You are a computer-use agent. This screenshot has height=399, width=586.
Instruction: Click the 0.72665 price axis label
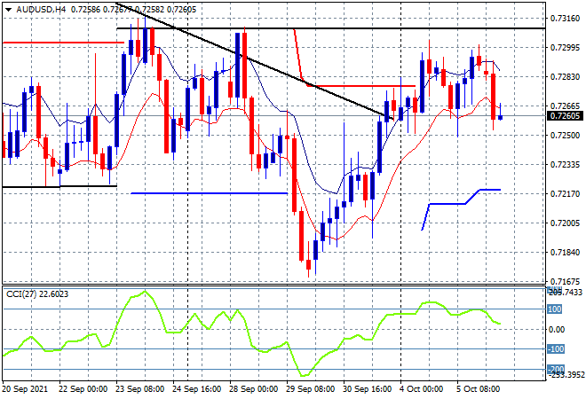[566, 106]
